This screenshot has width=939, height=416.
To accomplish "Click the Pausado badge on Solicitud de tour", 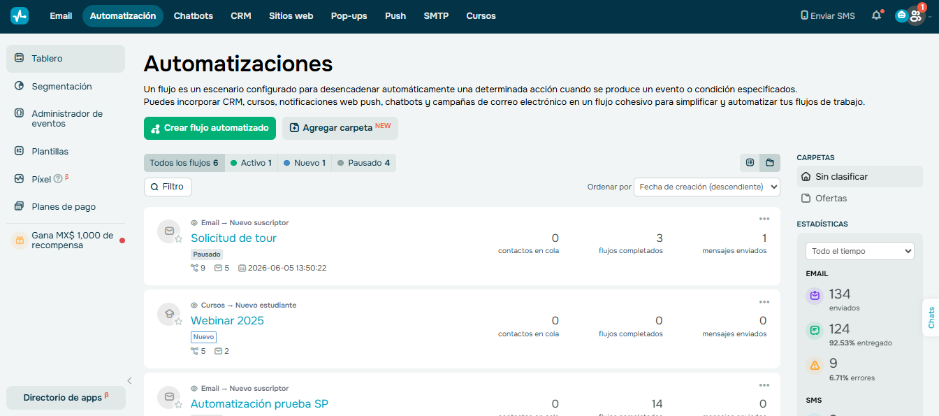I will (x=207, y=254).
